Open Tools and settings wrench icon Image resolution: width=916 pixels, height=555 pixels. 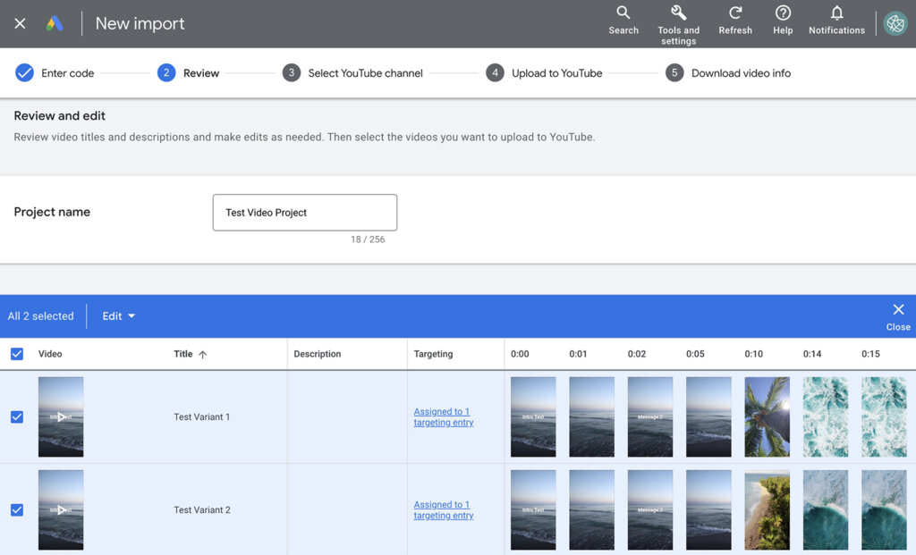(678, 13)
